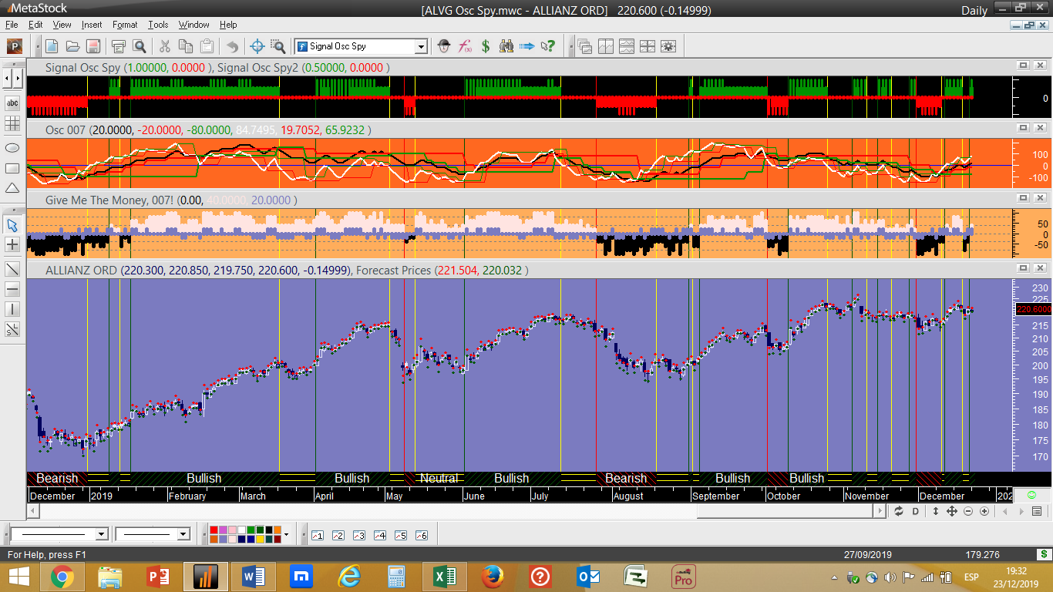Select the ellipse drawing tool

[x=12, y=148]
